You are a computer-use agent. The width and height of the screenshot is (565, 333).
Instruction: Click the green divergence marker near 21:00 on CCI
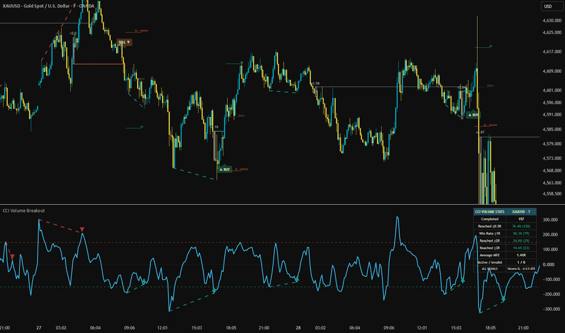[x=297, y=279]
